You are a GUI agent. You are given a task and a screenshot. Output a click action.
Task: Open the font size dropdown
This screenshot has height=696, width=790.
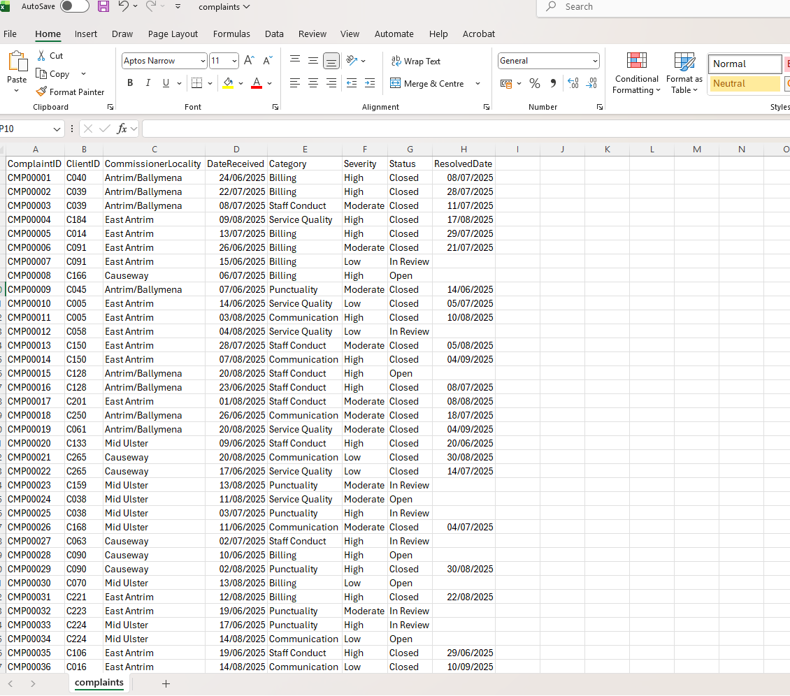click(234, 61)
